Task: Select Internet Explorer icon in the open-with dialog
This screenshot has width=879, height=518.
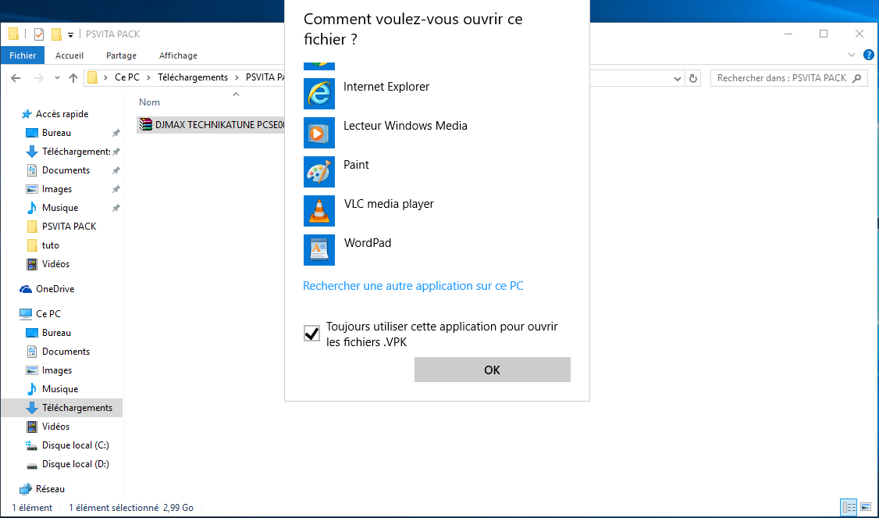Action: 319,94
